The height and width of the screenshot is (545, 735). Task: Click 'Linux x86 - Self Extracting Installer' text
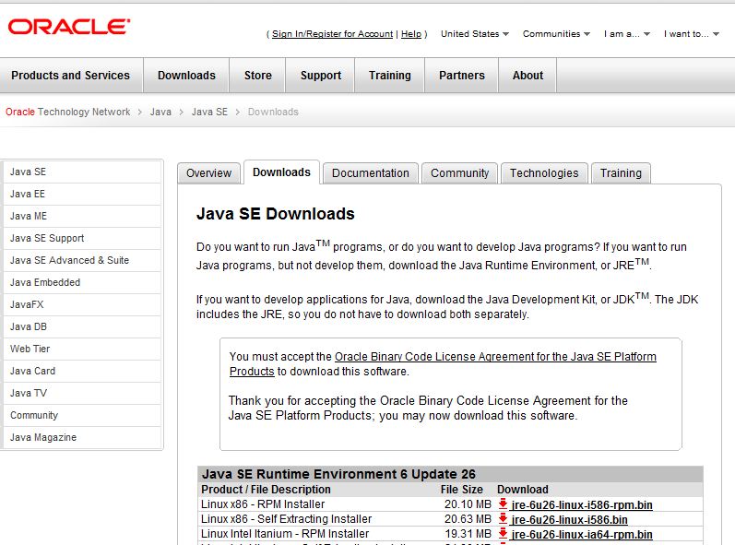[286, 519]
